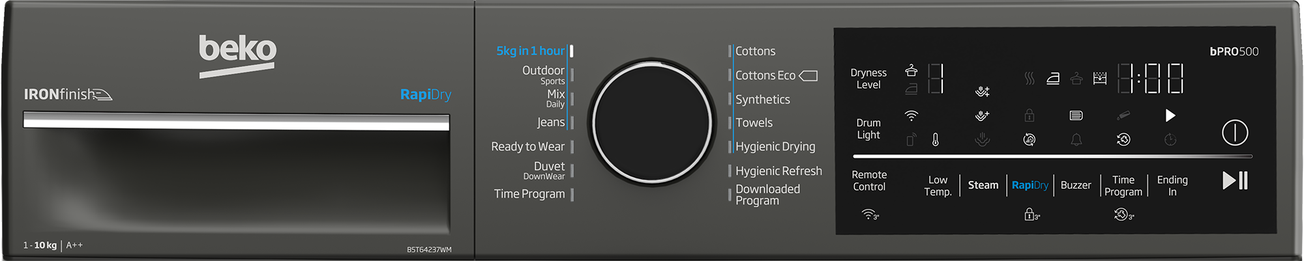The height and width of the screenshot is (261, 1304).
Task: Select the Synthetics program
Action: 762,100
